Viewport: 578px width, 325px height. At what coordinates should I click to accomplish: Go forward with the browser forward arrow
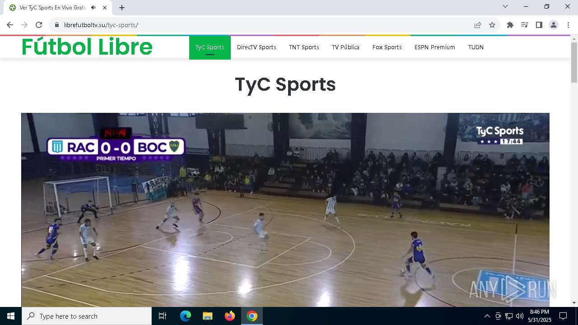pos(24,25)
